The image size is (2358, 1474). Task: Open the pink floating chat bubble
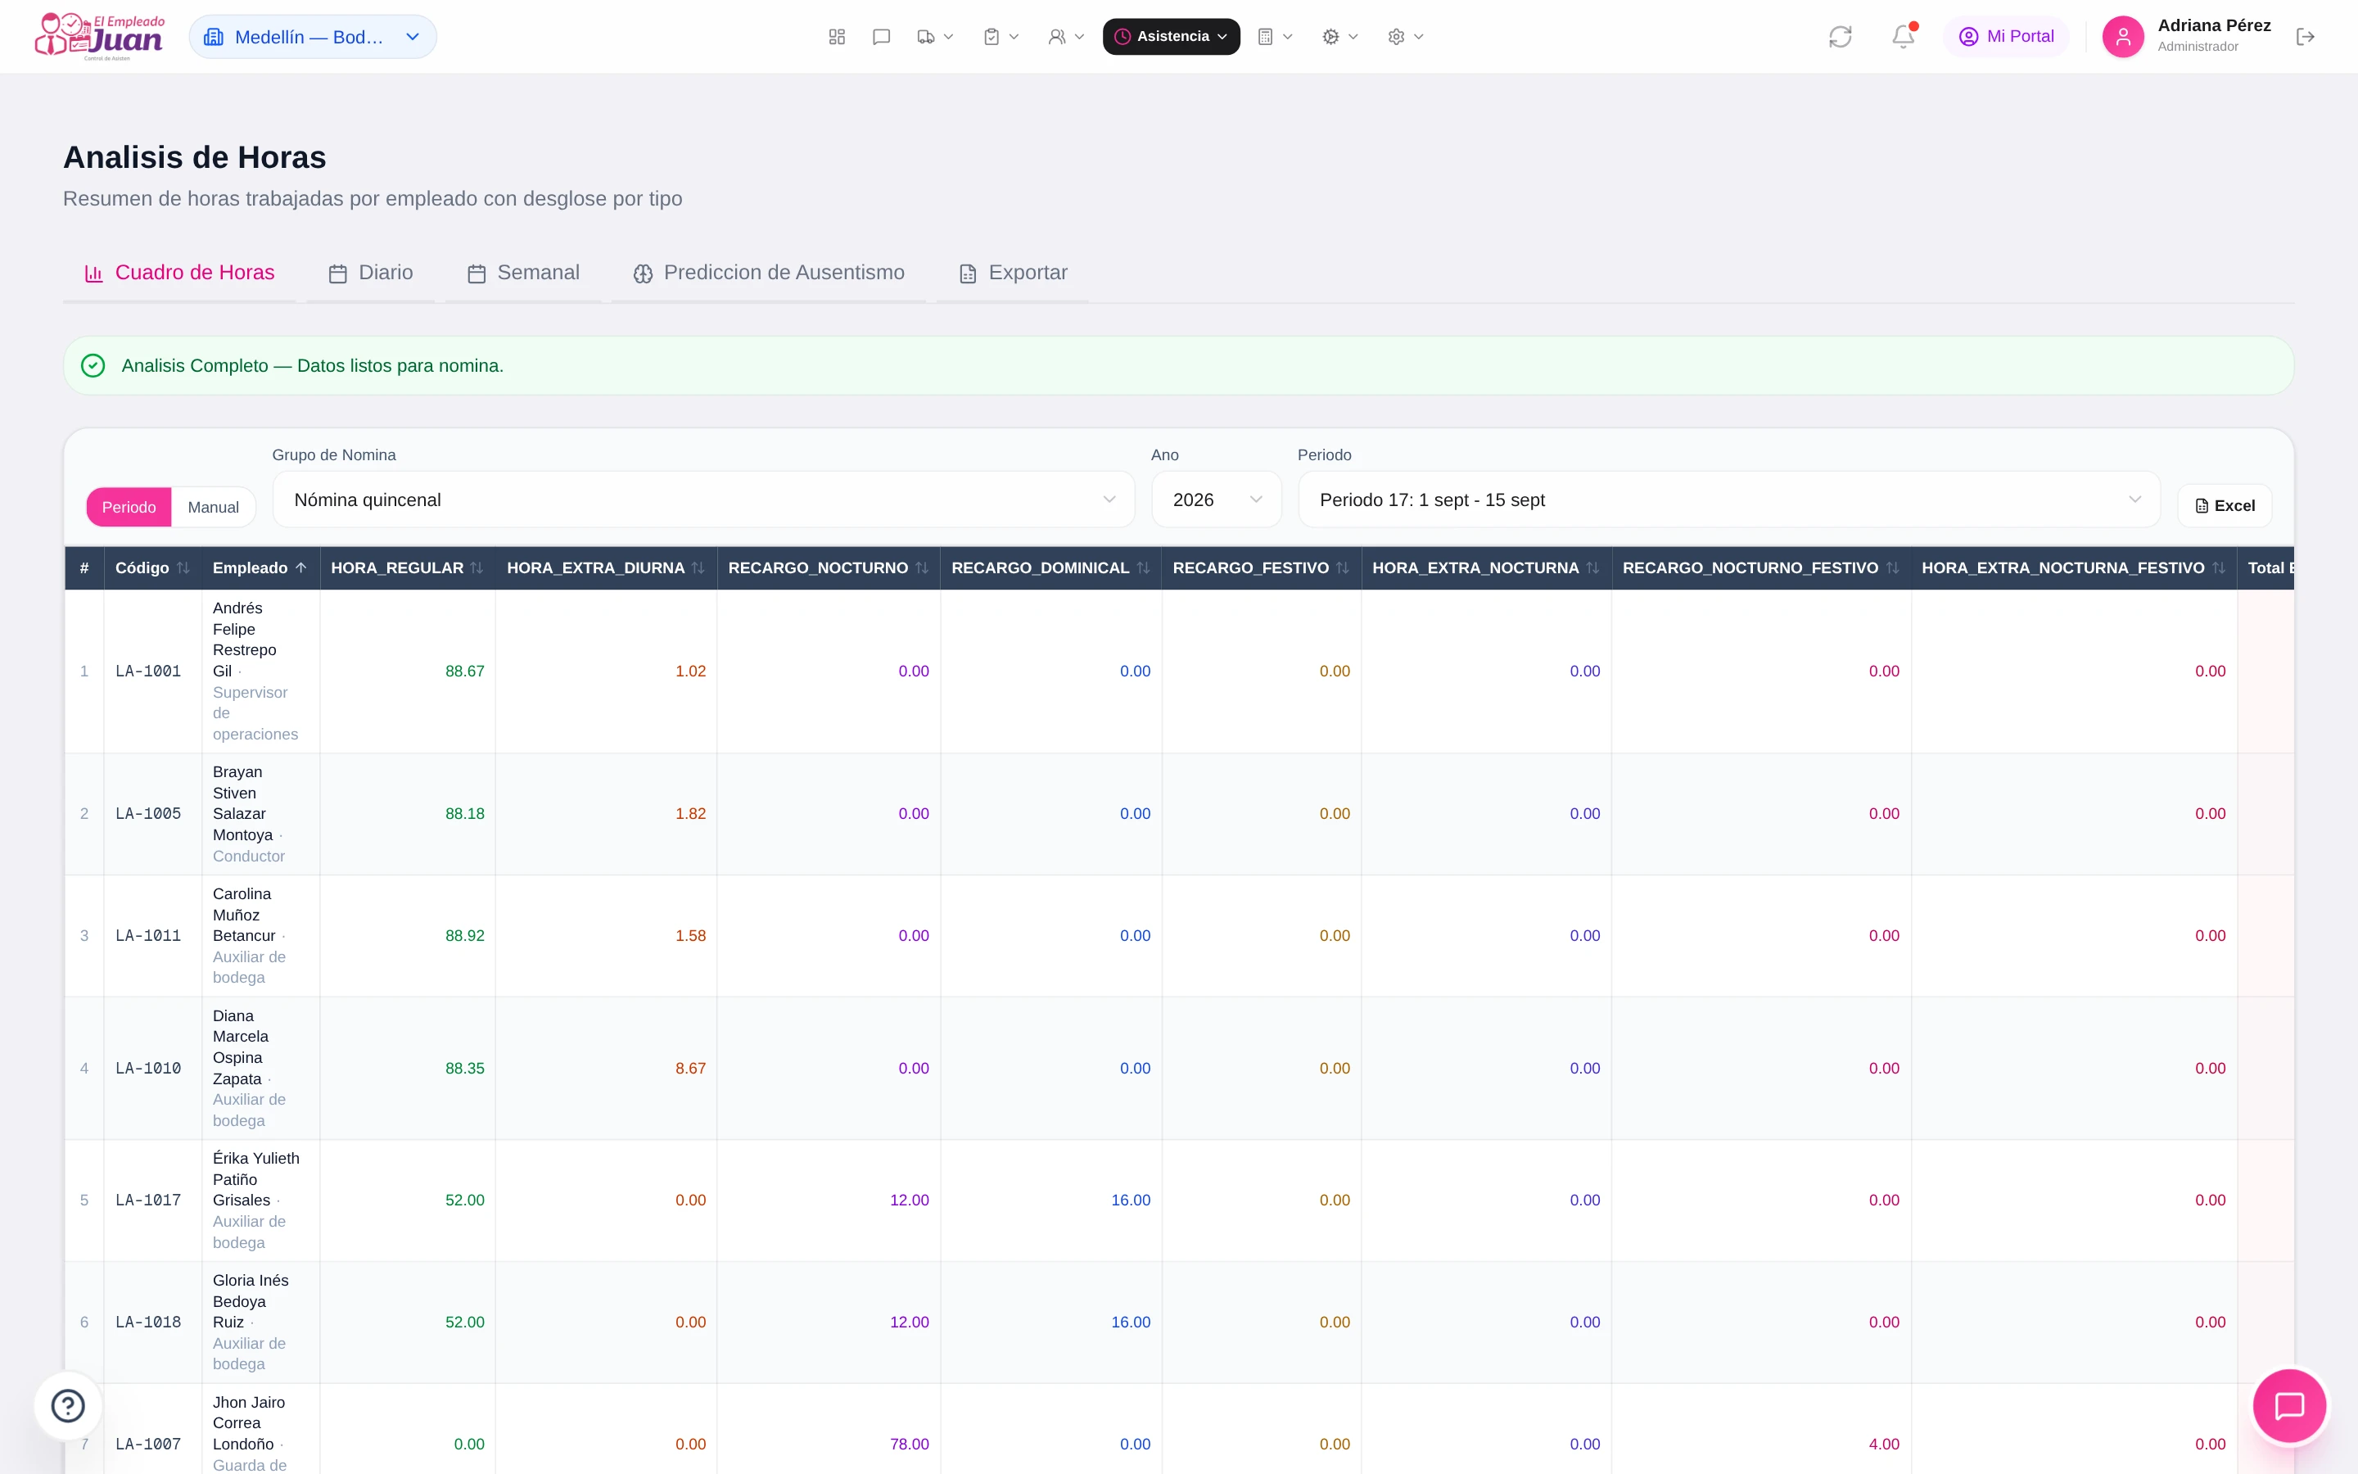click(x=2289, y=1406)
